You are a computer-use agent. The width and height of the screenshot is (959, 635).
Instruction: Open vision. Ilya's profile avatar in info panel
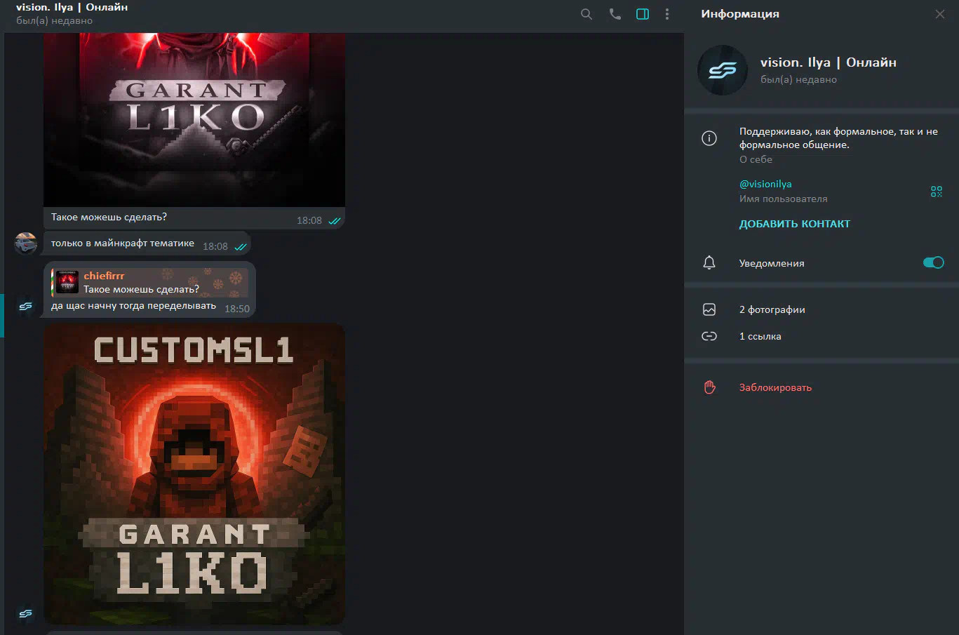tap(723, 70)
